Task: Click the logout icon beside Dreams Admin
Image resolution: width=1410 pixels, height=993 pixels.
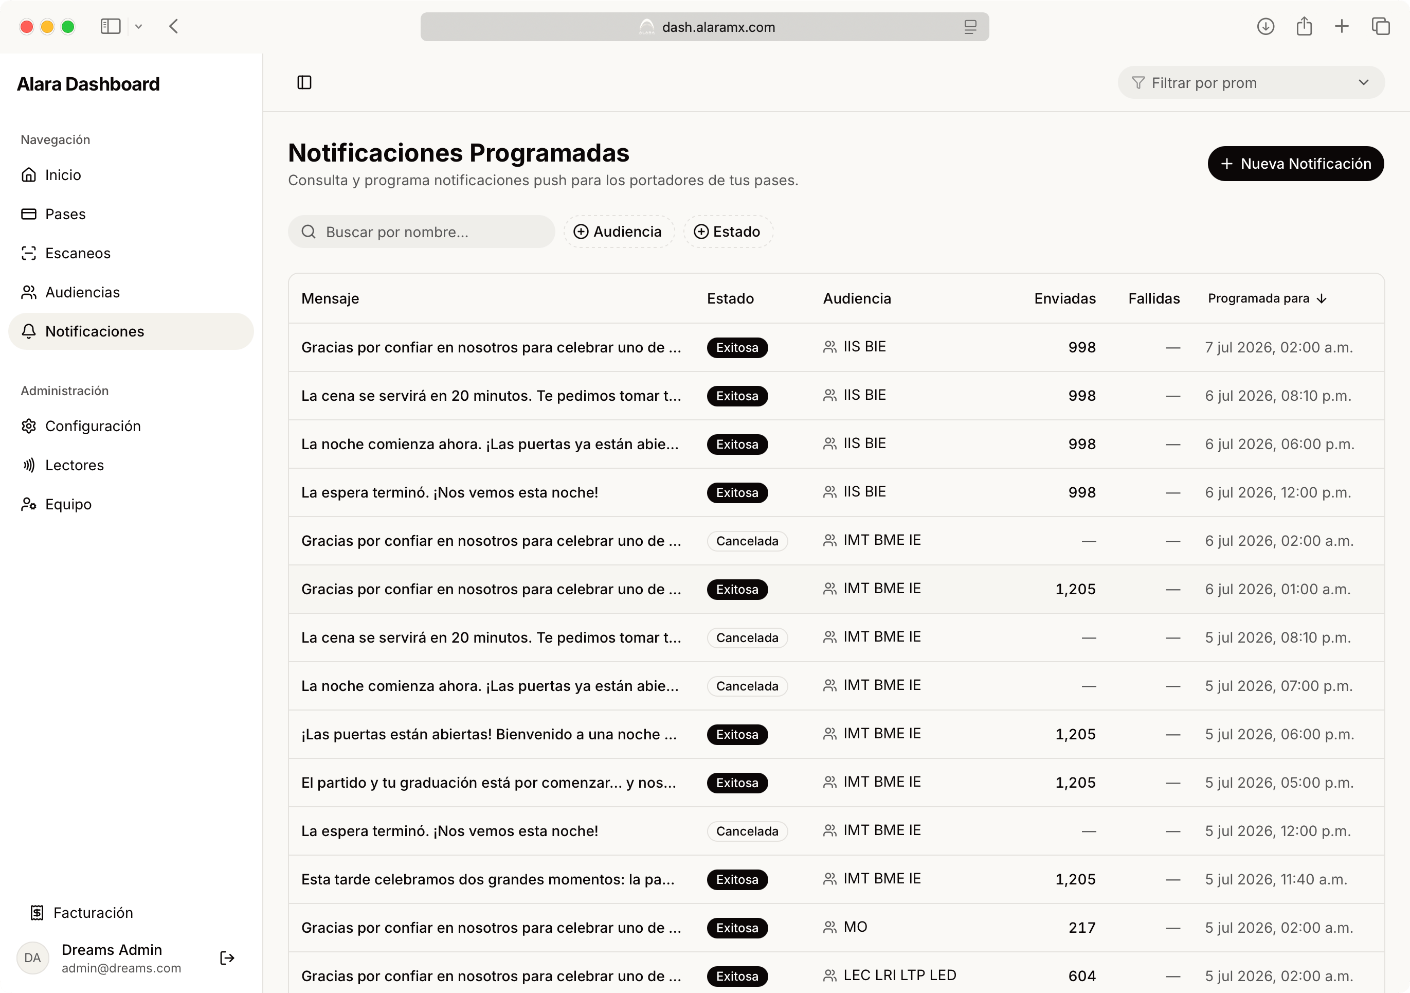Action: (227, 957)
